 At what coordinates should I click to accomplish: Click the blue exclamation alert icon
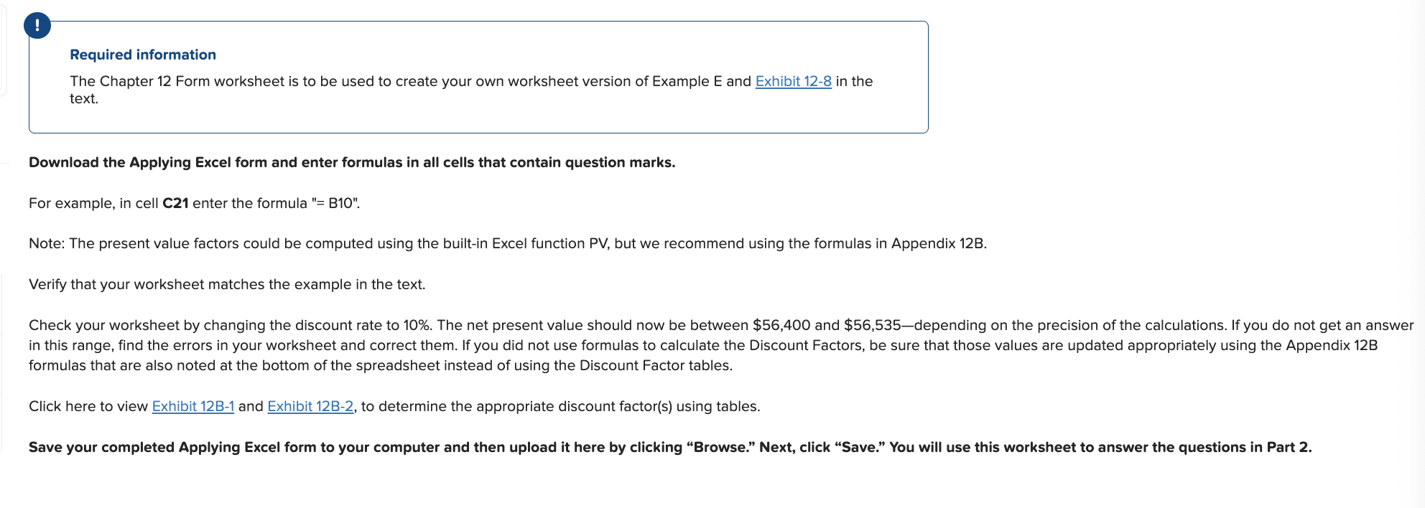click(37, 26)
